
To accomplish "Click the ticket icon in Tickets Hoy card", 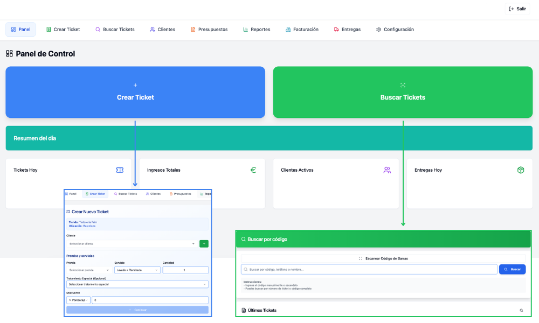I will (120, 170).
